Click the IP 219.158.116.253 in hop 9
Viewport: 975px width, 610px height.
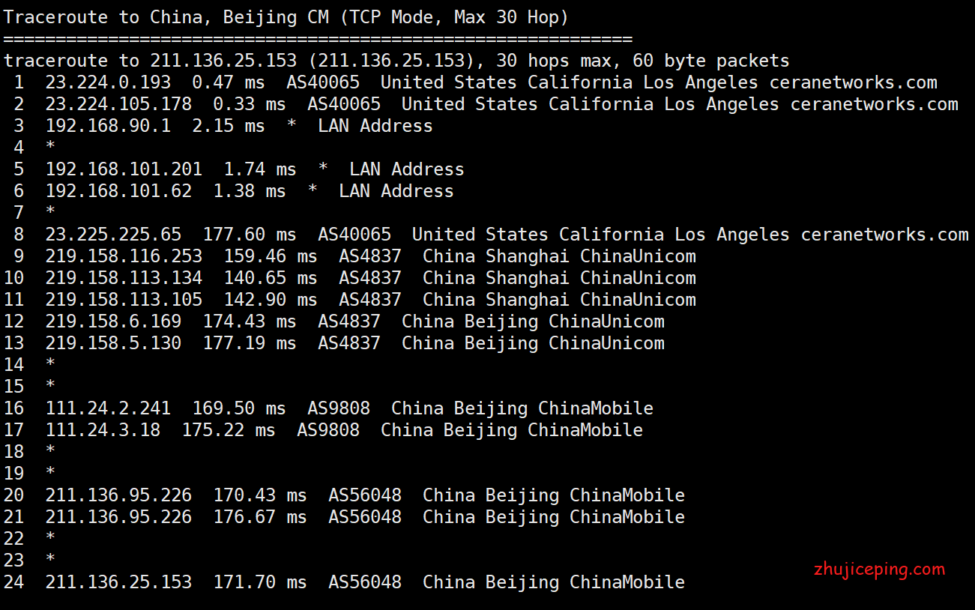click(124, 256)
